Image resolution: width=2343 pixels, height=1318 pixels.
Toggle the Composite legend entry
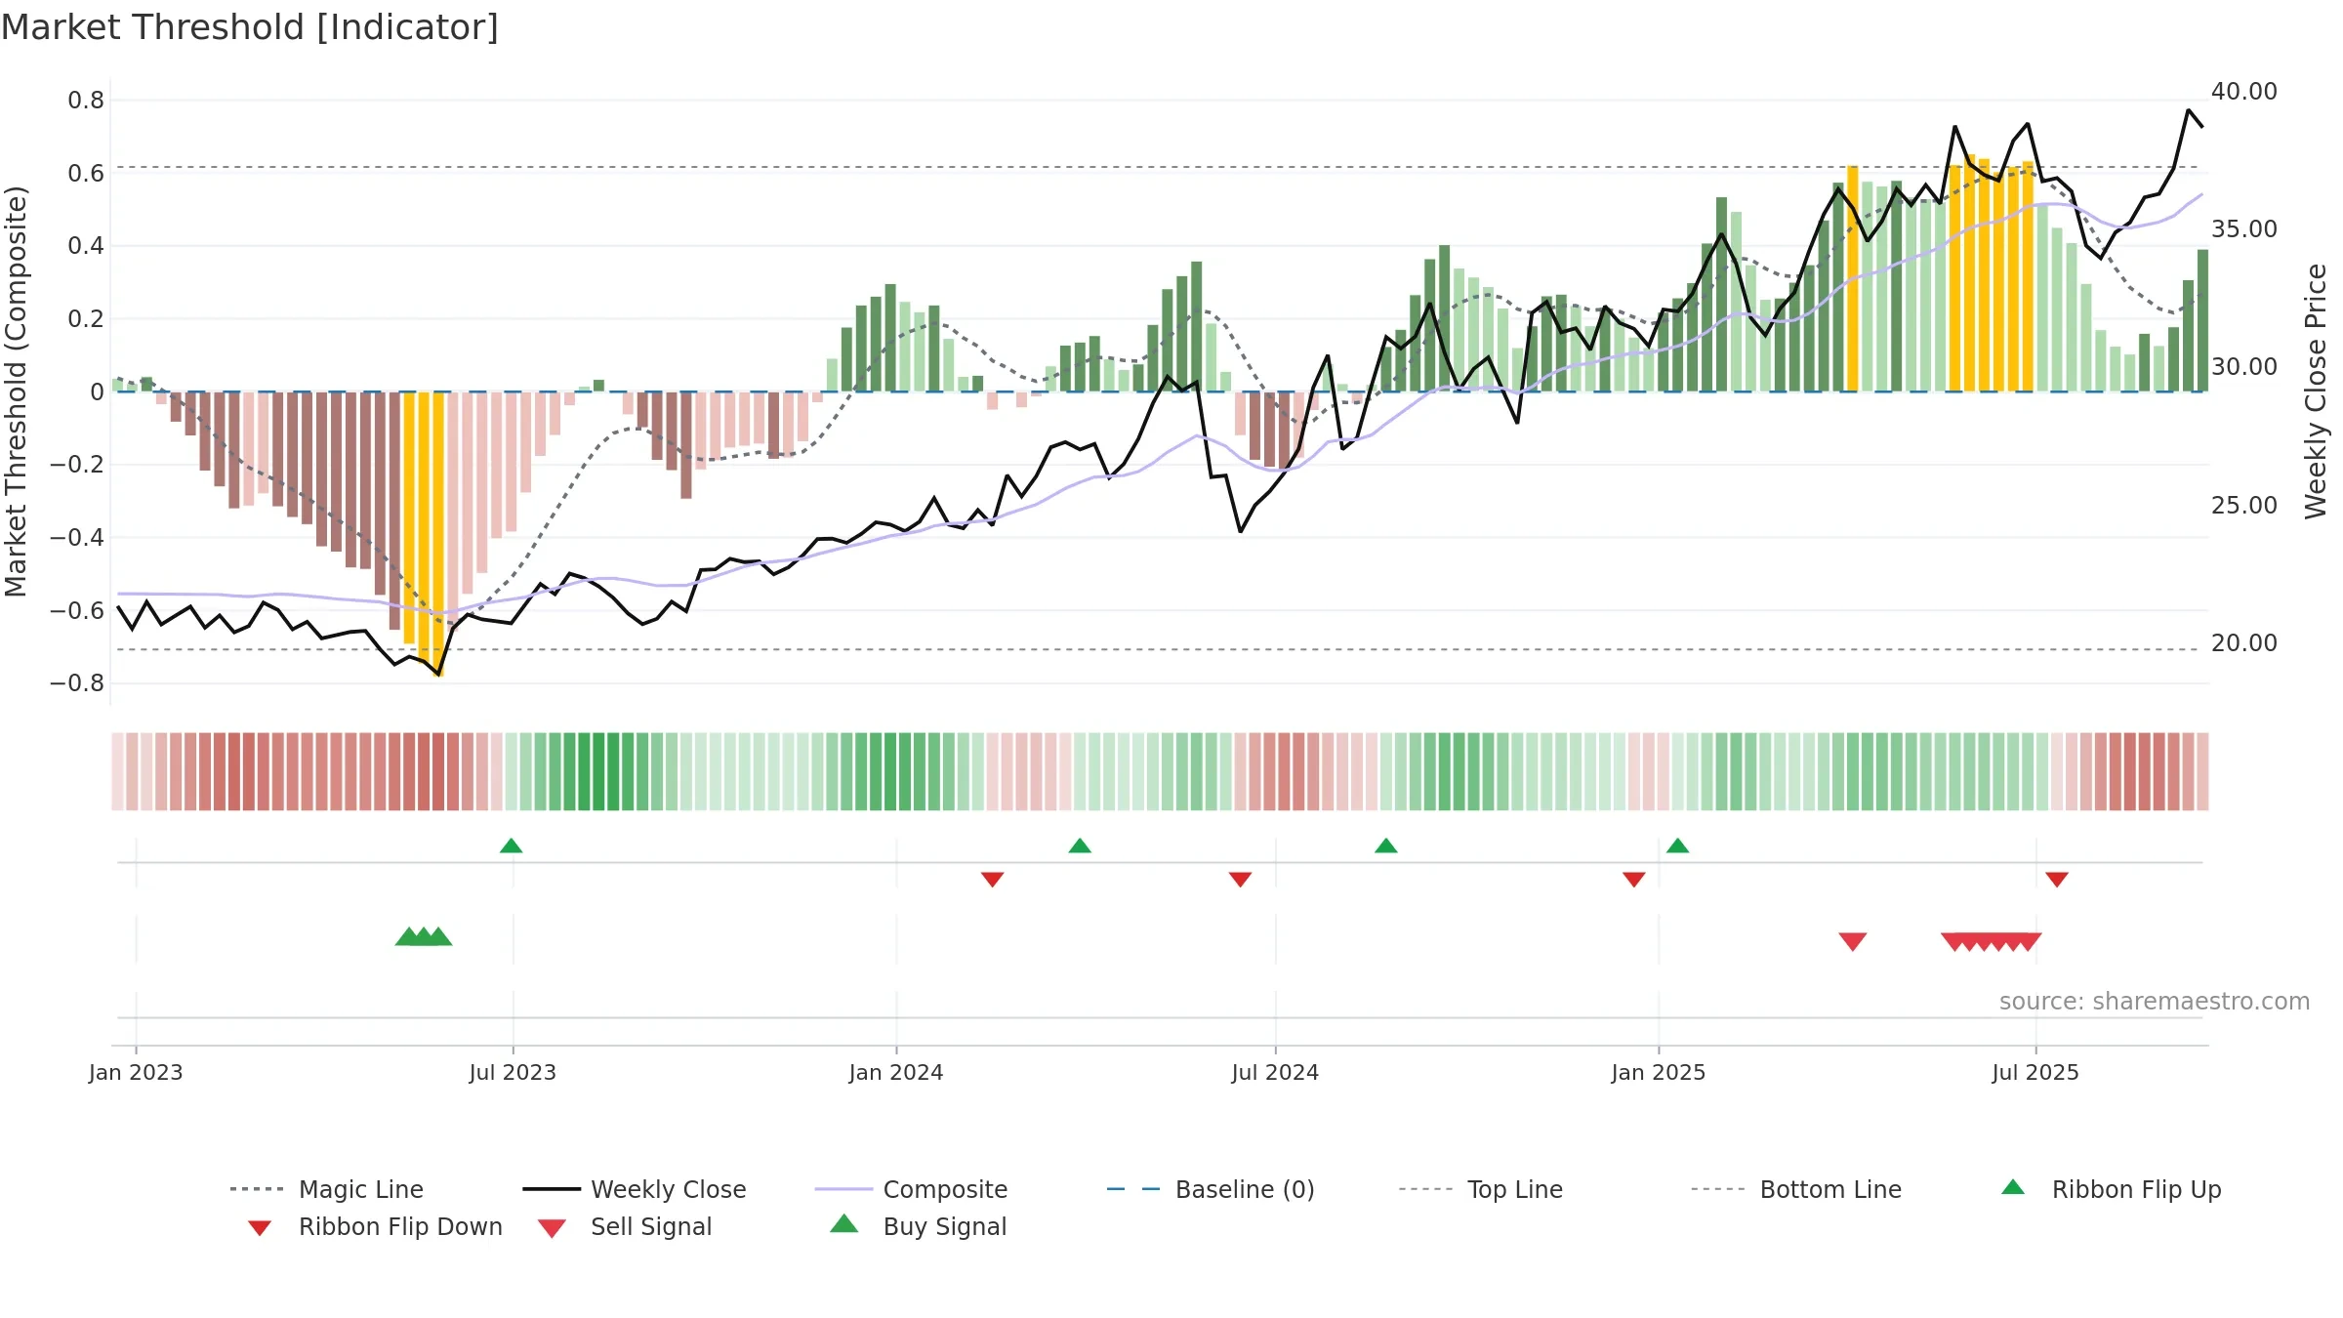[911, 1189]
